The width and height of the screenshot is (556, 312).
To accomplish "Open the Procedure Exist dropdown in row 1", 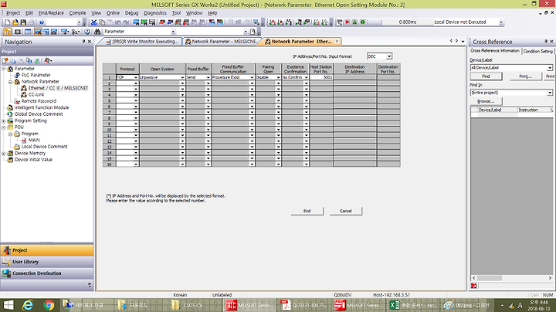I will [x=252, y=77].
